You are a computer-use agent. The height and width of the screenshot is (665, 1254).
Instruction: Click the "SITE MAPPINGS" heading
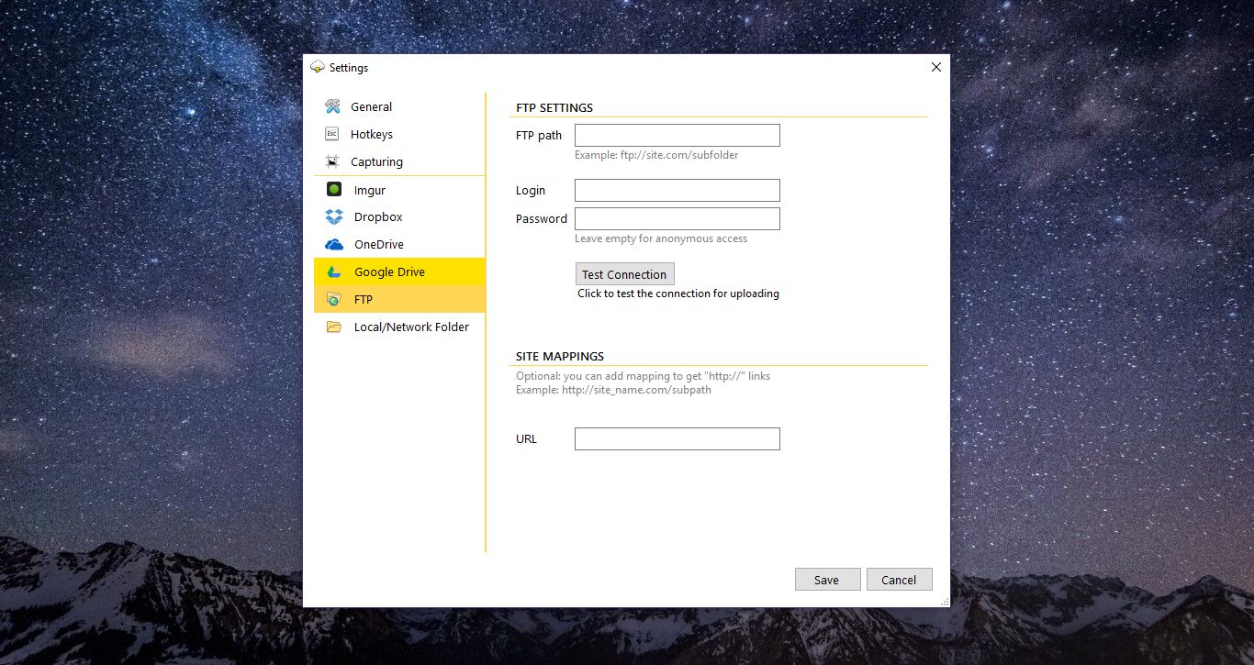tap(560, 356)
